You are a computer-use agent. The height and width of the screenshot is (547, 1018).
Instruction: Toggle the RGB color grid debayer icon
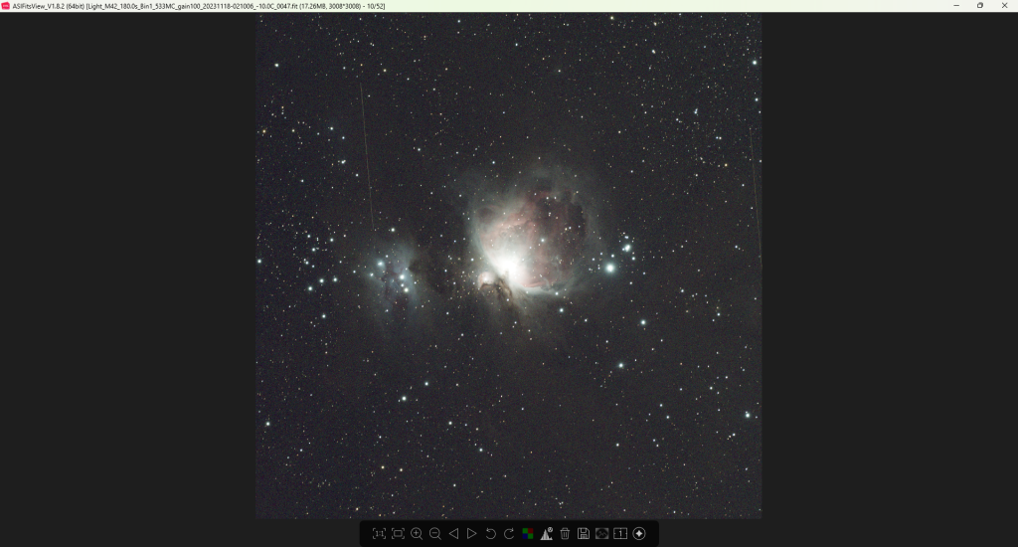528,534
